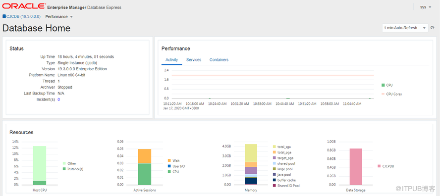The height and width of the screenshot is (196, 440).
Task: Click the orange Wait segment in Active Sessions bar
Action: [x=145, y=156]
